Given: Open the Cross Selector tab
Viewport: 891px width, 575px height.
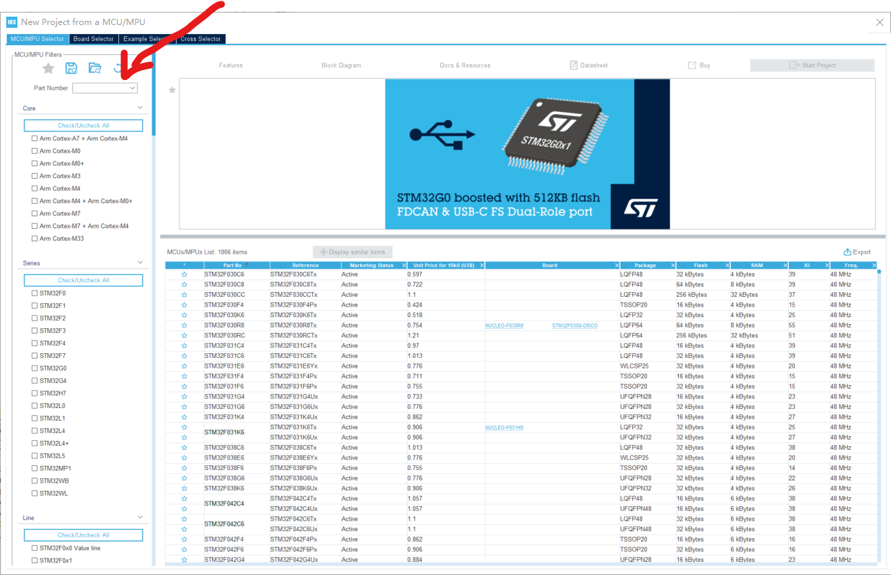Looking at the screenshot, I should click(201, 39).
